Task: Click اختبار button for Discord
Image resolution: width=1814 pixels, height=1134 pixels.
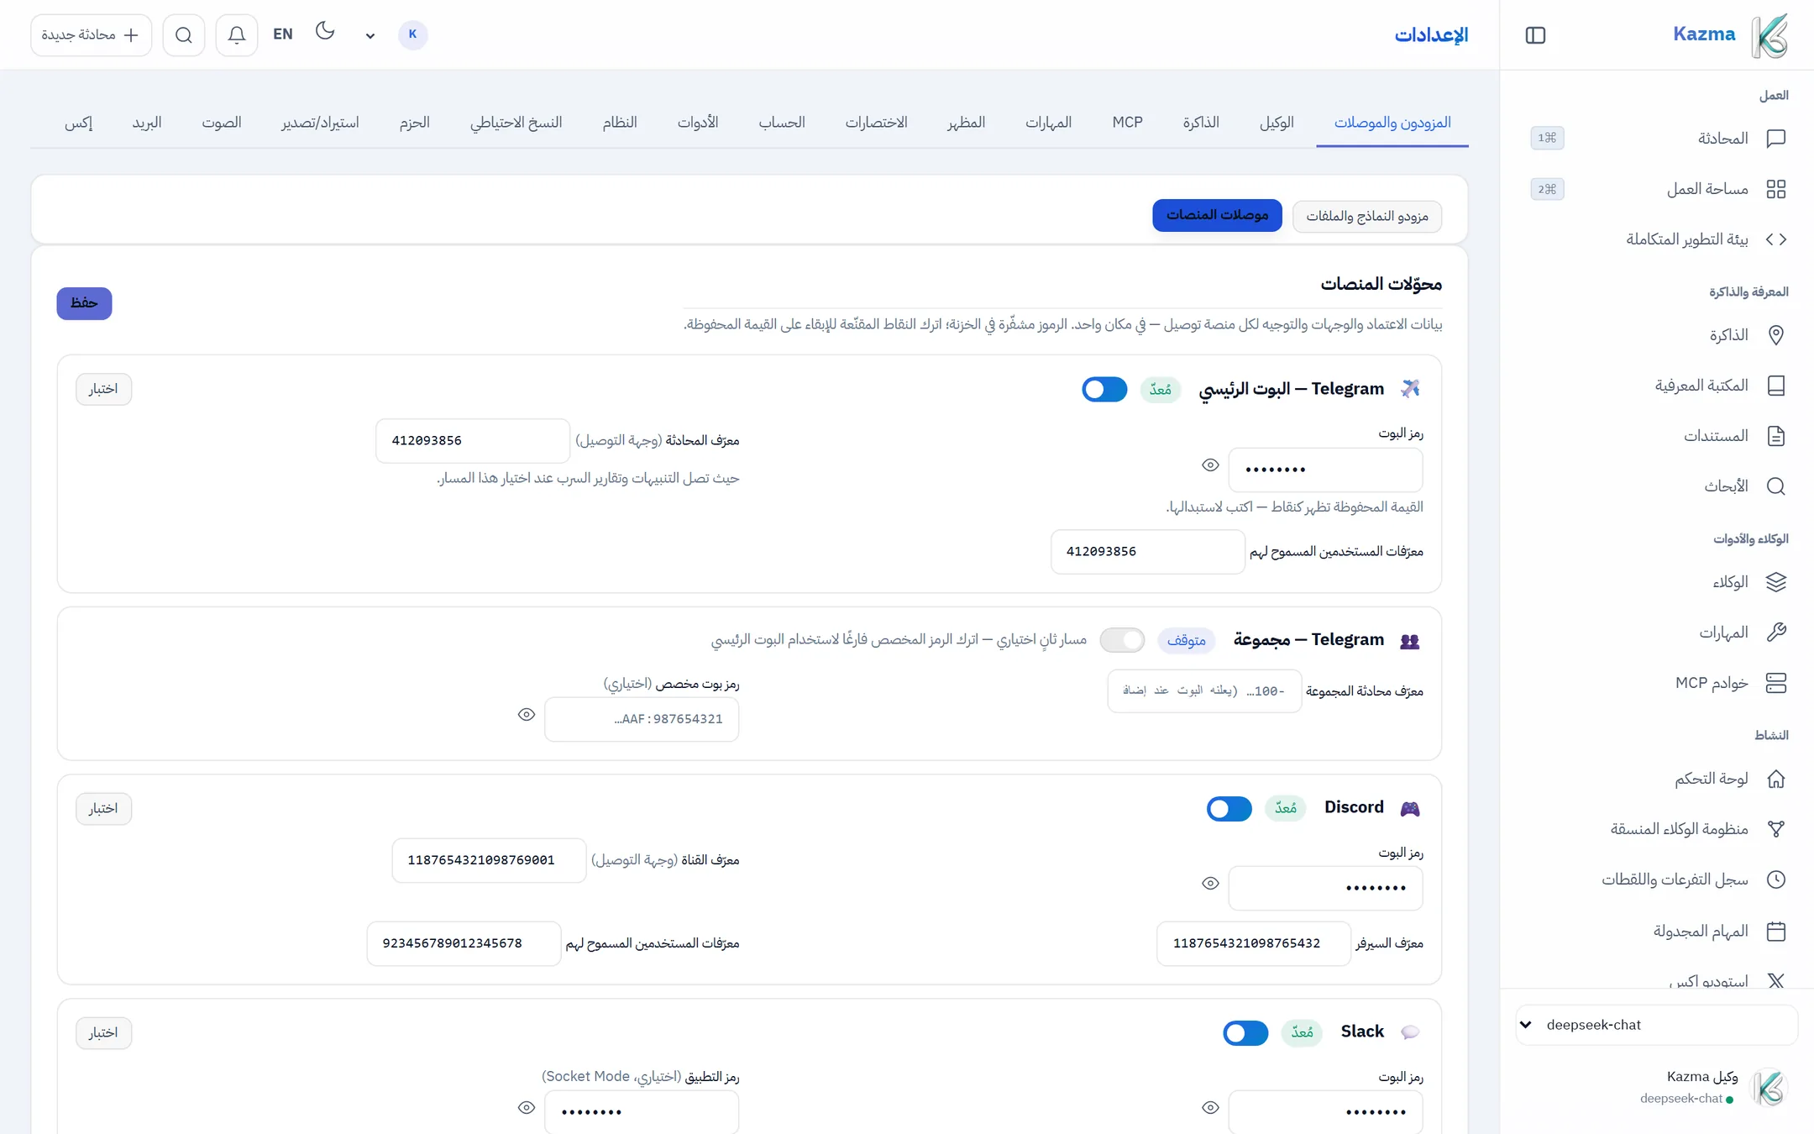Action: click(103, 808)
